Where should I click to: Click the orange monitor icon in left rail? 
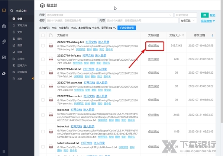4,10
